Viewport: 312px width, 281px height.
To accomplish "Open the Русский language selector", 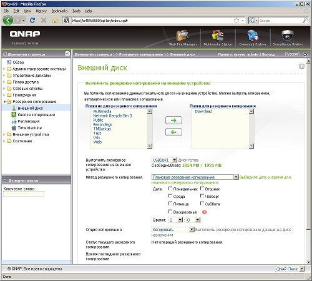I will [292, 54].
